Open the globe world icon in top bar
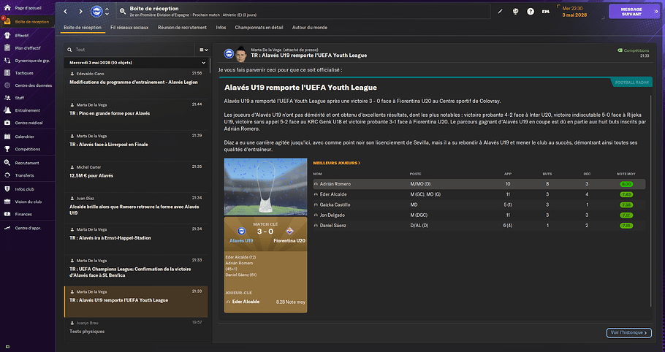Image resolution: width=665 pixels, height=352 pixels. coord(515,12)
